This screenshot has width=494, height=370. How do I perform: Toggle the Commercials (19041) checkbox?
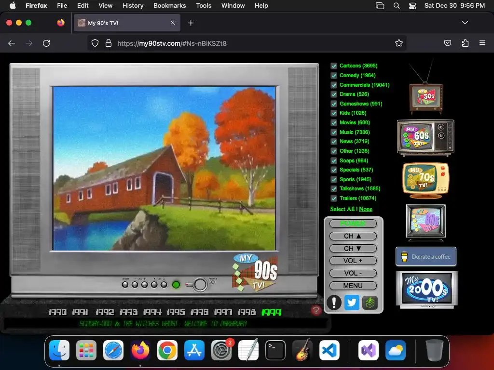[x=334, y=85]
